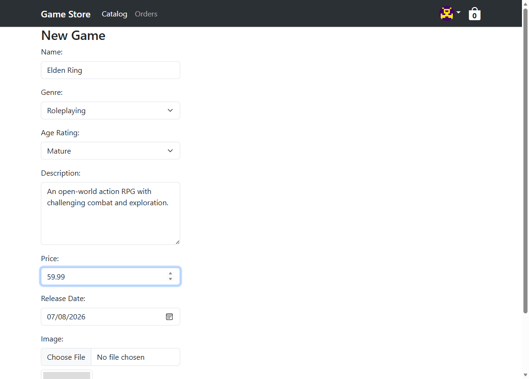Click inside the Description text area
529x379 pixels.
pyautogui.click(x=111, y=214)
